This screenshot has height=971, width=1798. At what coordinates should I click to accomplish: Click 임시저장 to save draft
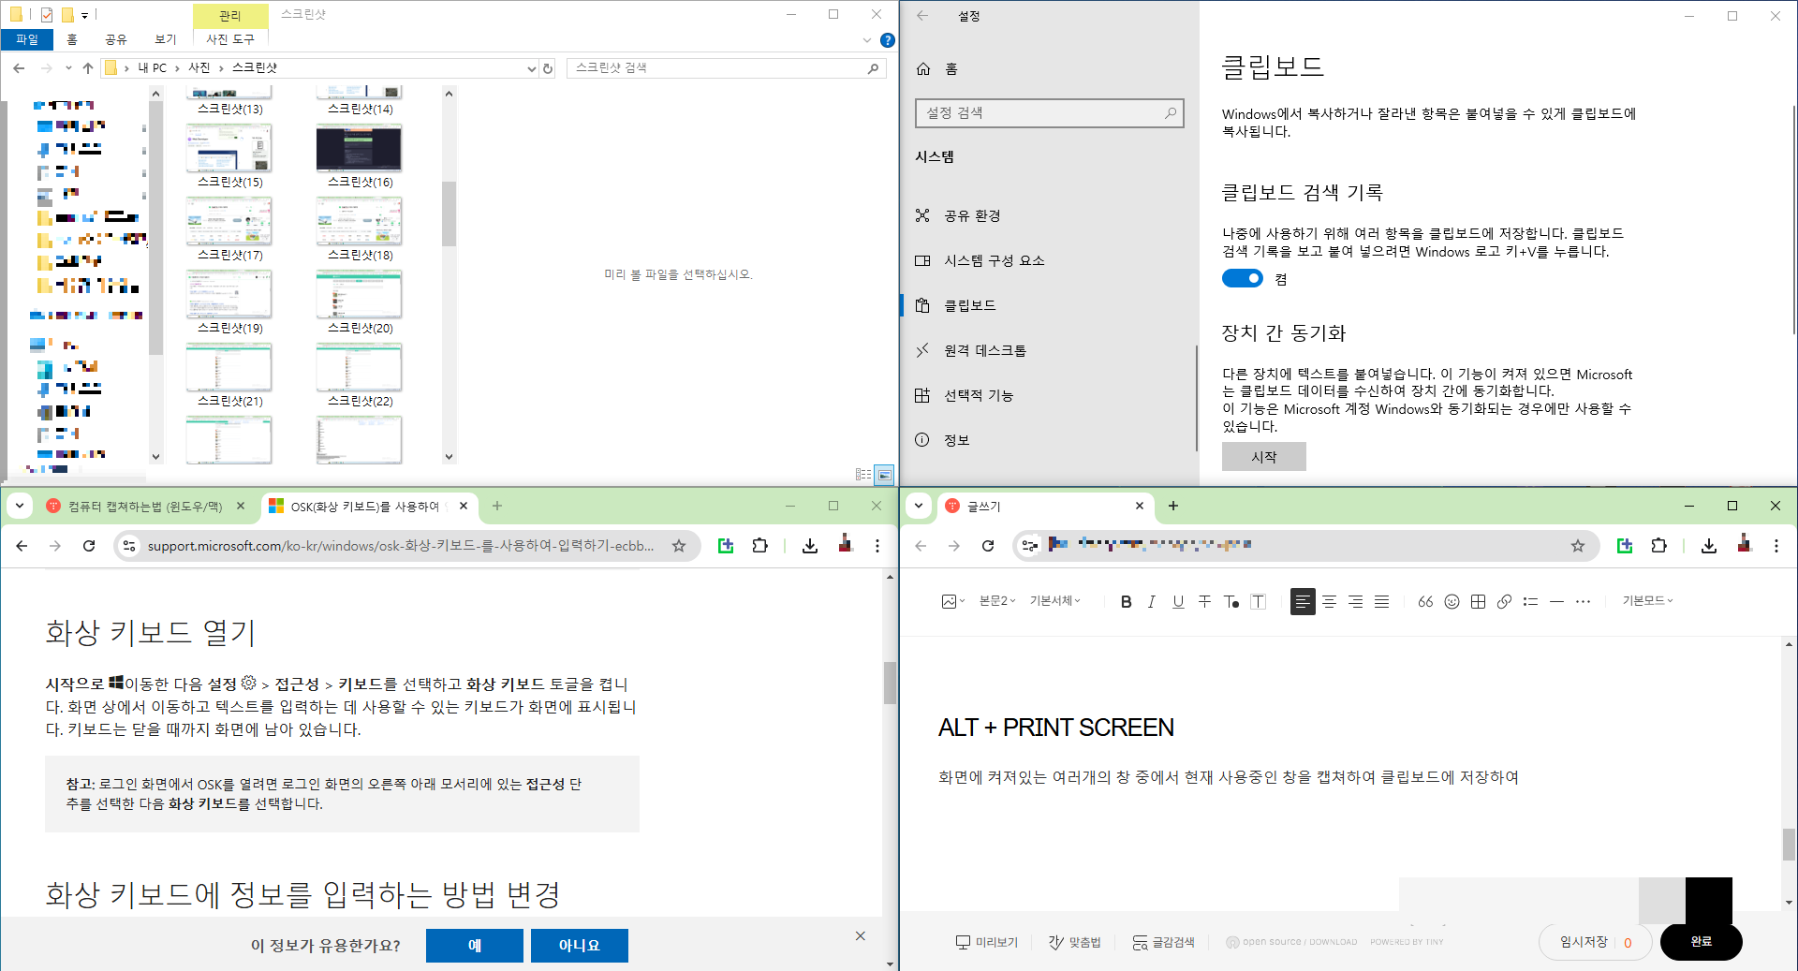[1583, 942]
